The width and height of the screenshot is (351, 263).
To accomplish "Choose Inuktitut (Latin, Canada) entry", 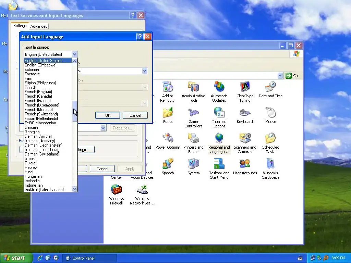I will click(x=48, y=190).
